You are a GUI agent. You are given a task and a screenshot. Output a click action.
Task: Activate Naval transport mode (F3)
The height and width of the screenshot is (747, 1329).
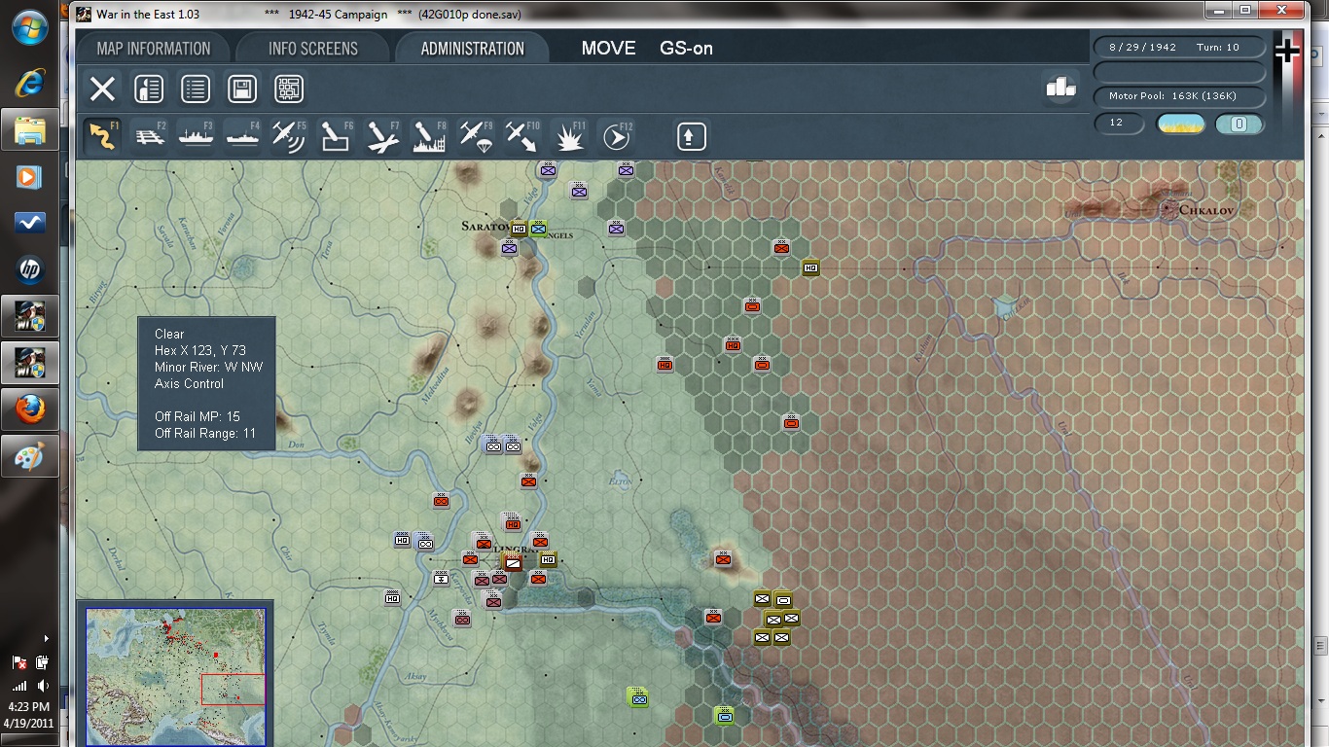(196, 136)
